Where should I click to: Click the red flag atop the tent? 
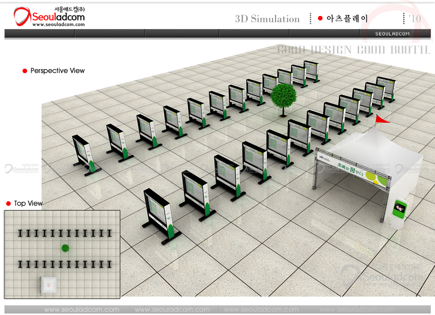(x=382, y=119)
